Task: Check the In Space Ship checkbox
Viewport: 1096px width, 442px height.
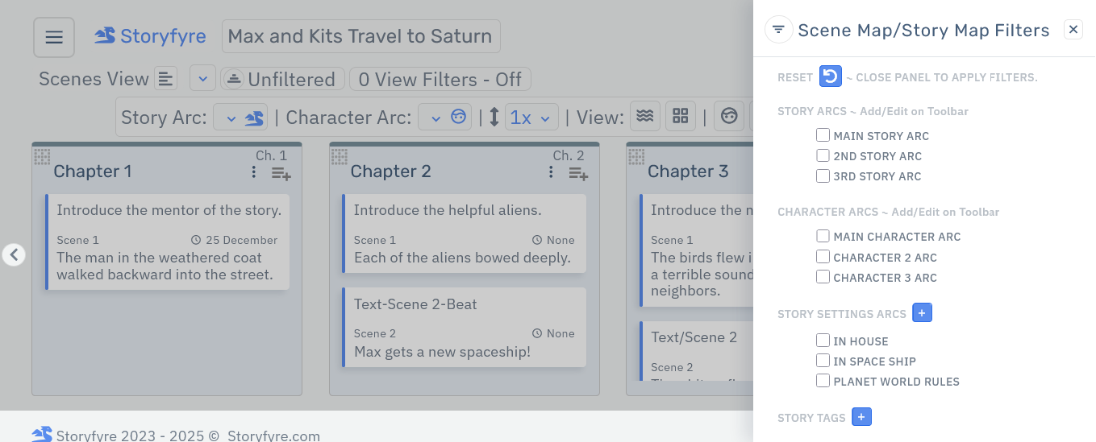Action: pos(823,361)
